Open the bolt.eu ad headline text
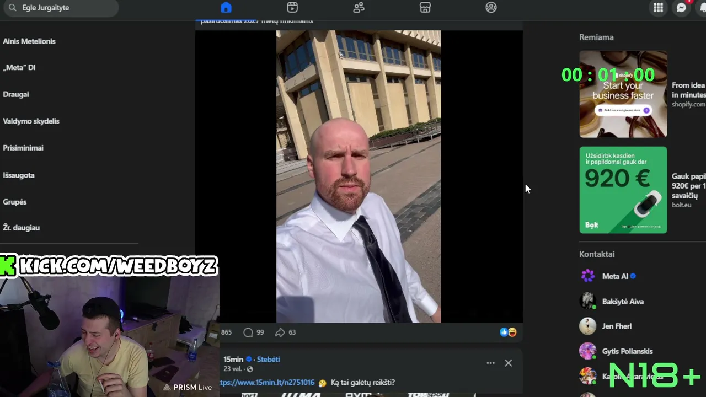This screenshot has height=397, width=706. [688, 186]
